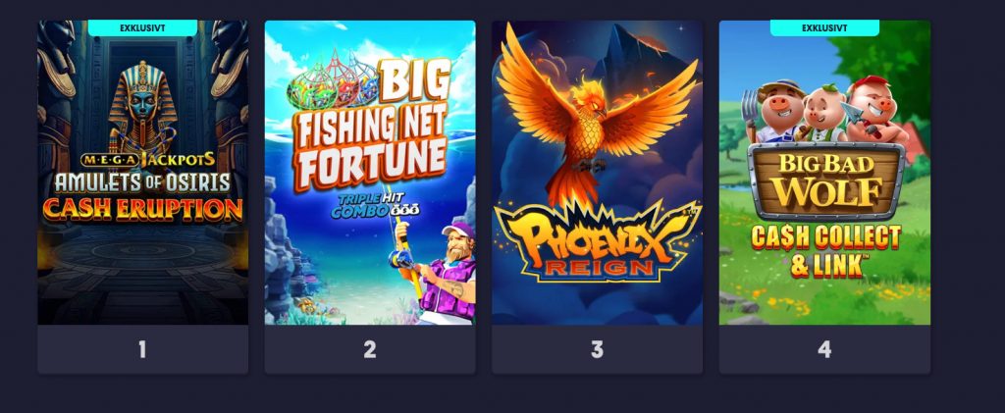Select rank number 2 label
Viewport: 1005px width, 413px height.
tap(370, 349)
